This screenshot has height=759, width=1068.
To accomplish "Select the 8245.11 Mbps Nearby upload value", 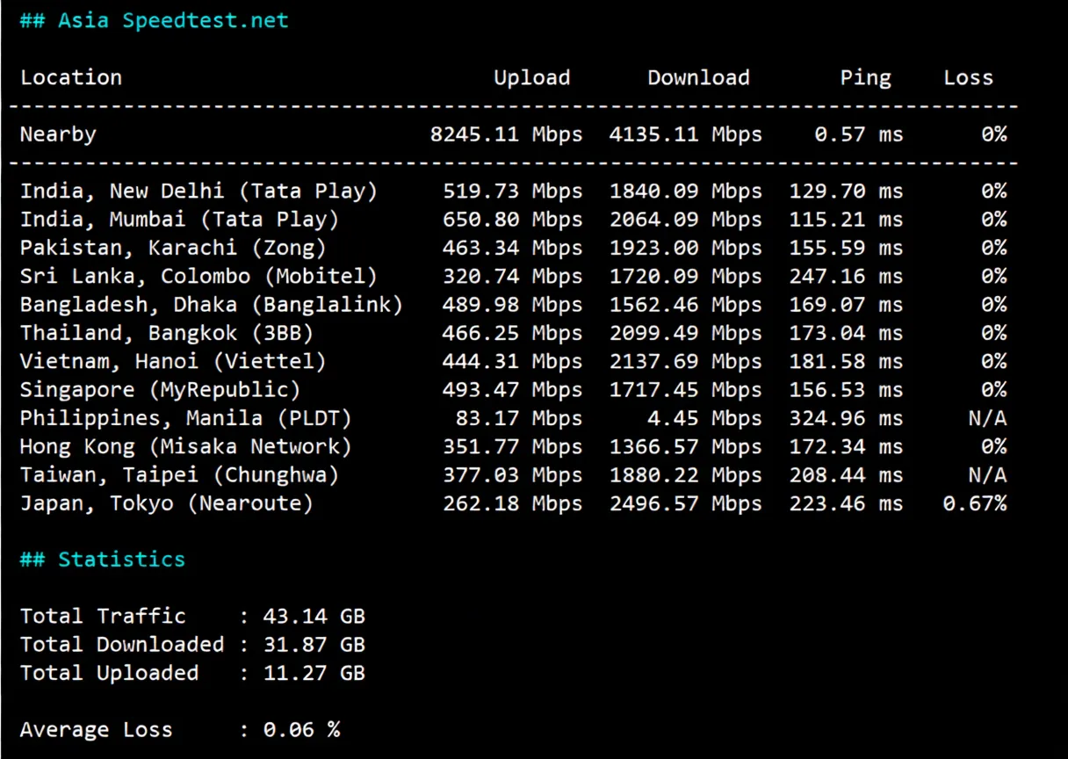I will [x=507, y=134].
